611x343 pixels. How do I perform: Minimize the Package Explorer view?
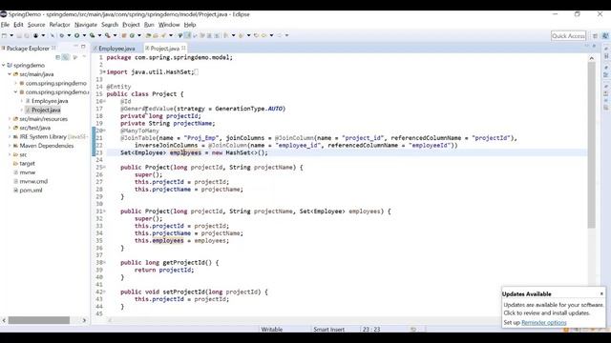(x=76, y=47)
